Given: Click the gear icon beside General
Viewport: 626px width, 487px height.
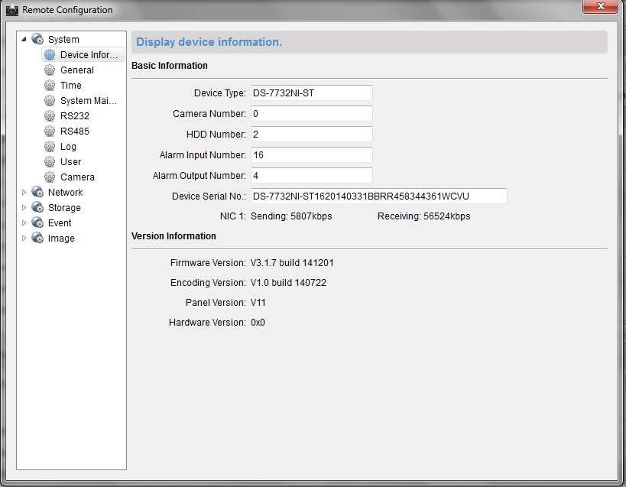Looking at the screenshot, I should click(x=50, y=70).
